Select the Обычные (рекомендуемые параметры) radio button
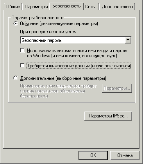 16,24
